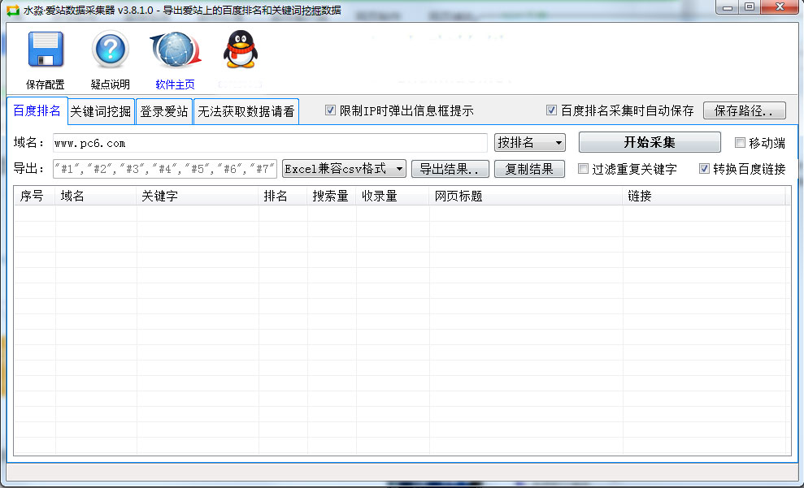Focus the 导出 format template field
Image resolution: width=804 pixels, height=488 pixels.
(x=164, y=169)
